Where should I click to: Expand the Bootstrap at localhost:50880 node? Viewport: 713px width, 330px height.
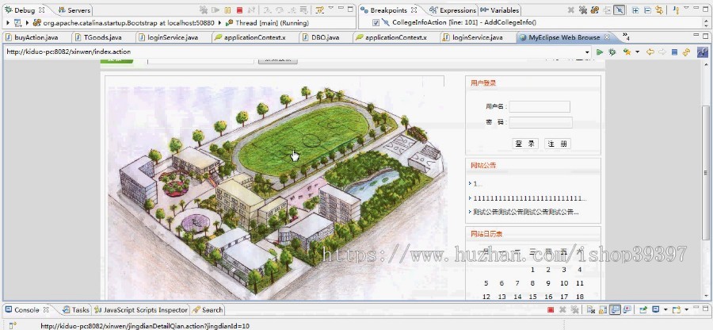[x=28, y=22]
